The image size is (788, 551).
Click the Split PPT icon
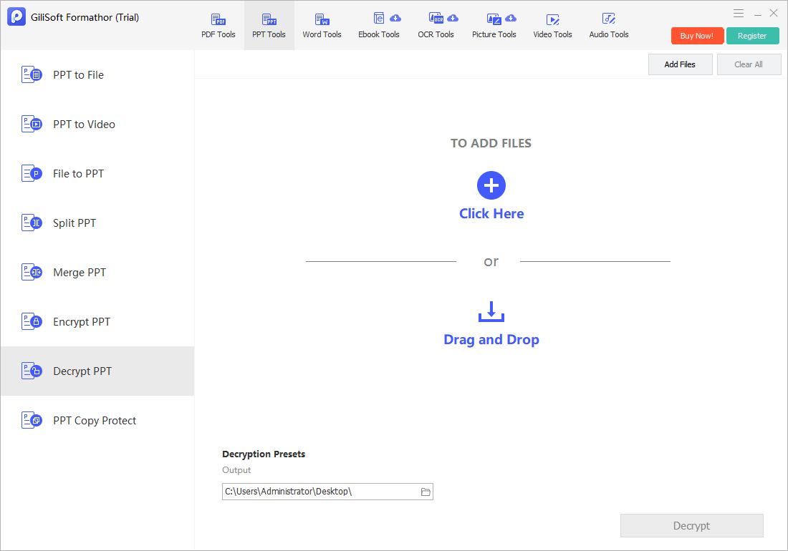(x=32, y=223)
